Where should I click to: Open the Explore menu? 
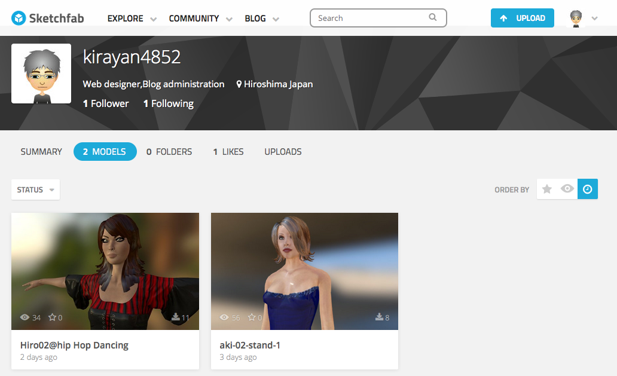(x=126, y=19)
